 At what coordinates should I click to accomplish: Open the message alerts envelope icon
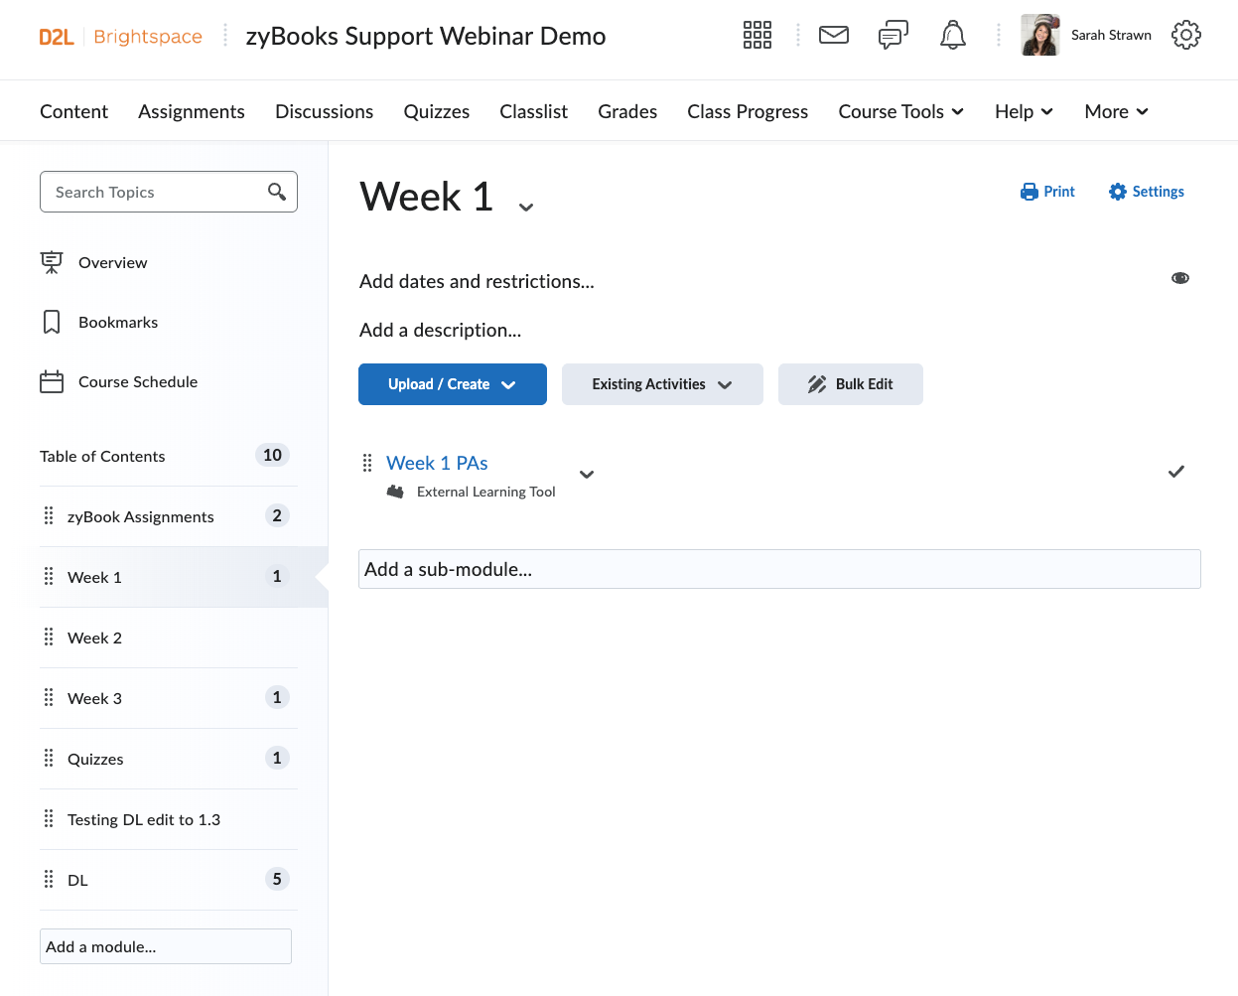834,35
